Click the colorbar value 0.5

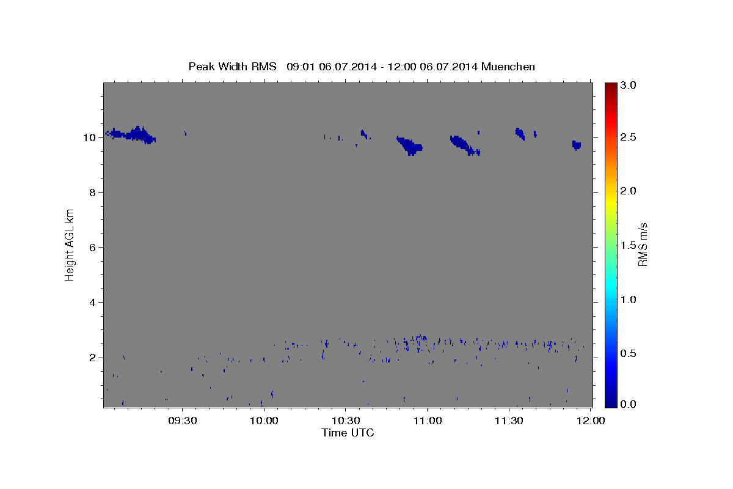pos(629,353)
